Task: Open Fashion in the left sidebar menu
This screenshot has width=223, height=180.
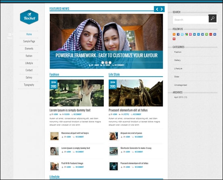Action: point(29,56)
